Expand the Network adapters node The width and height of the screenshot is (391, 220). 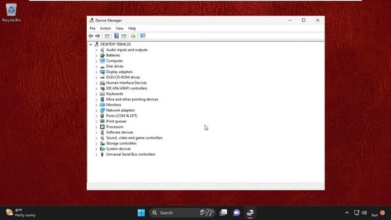[x=97, y=110]
